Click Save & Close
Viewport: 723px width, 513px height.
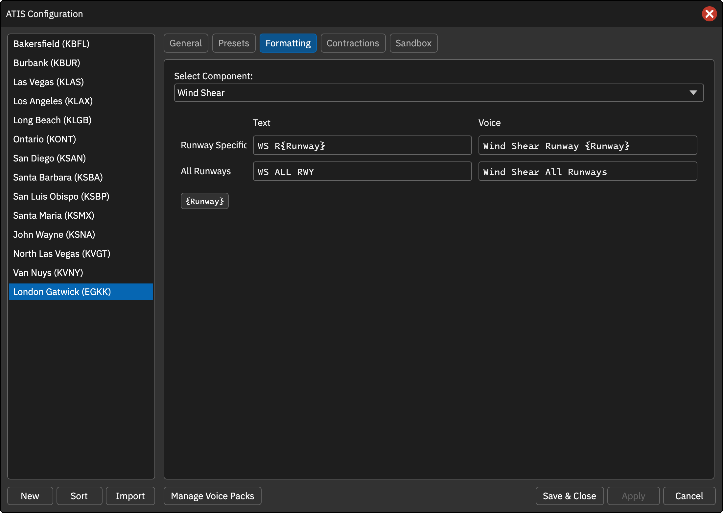tap(569, 496)
